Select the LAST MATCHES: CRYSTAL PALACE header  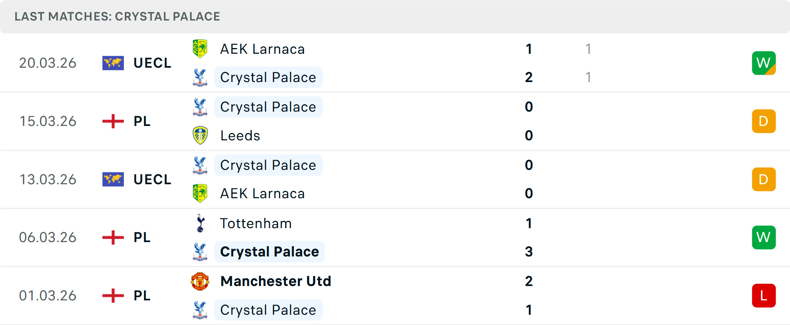117,16
